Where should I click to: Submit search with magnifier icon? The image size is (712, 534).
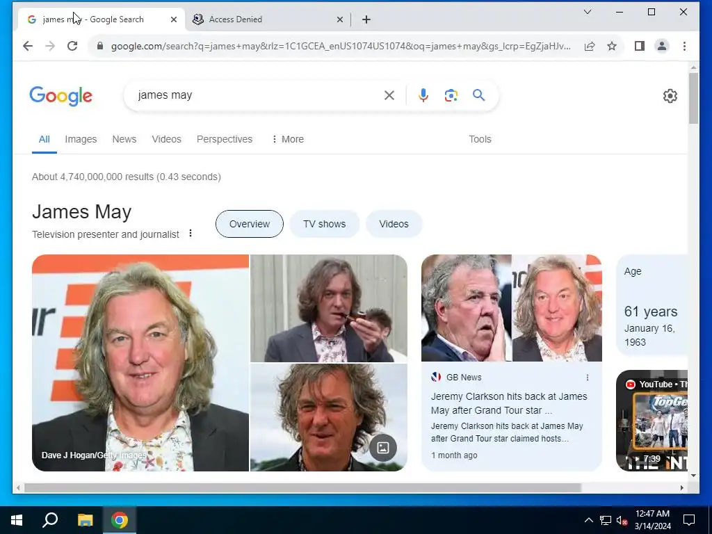tap(478, 95)
